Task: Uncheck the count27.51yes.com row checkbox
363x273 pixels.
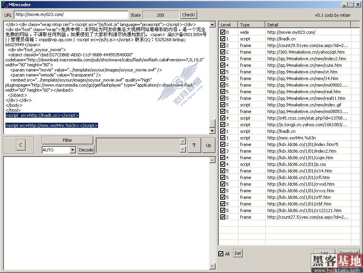Action: point(223,217)
